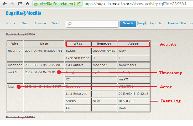This screenshot has width=193, height=126.
Task: Reload the page with the refresh icon
Action: [20, 4]
